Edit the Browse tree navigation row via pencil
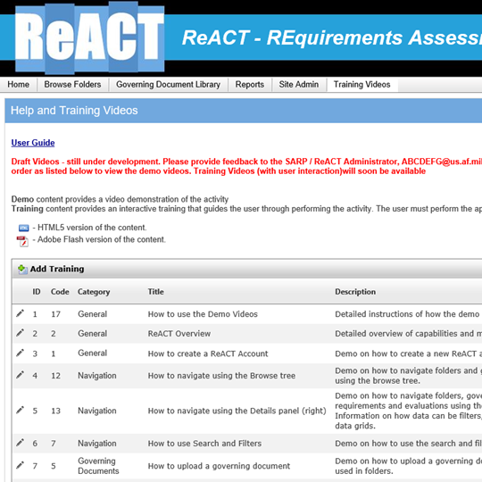 pyautogui.click(x=20, y=375)
